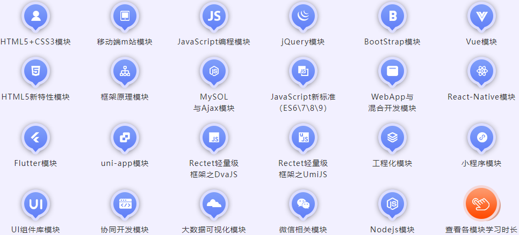Open the jQuery模块 label
Viewport: 519px width, 235px height.
click(303, 42)
